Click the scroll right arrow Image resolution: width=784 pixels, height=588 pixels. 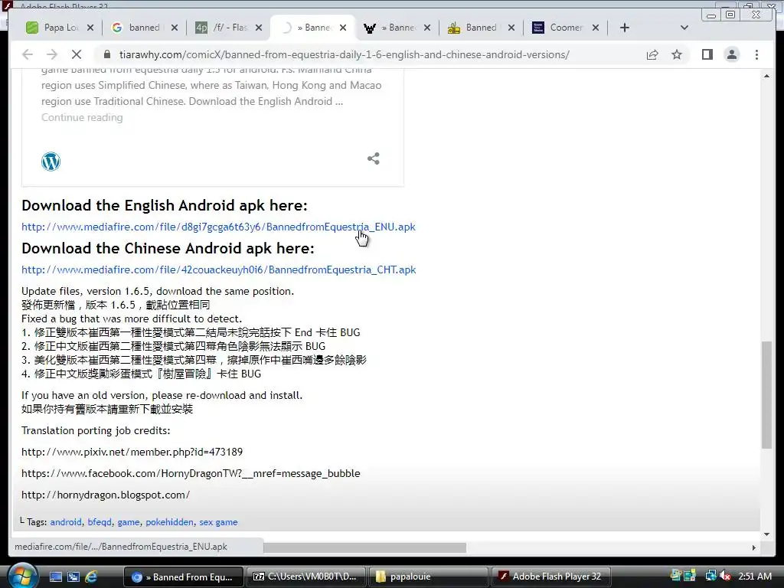point(754,548)
